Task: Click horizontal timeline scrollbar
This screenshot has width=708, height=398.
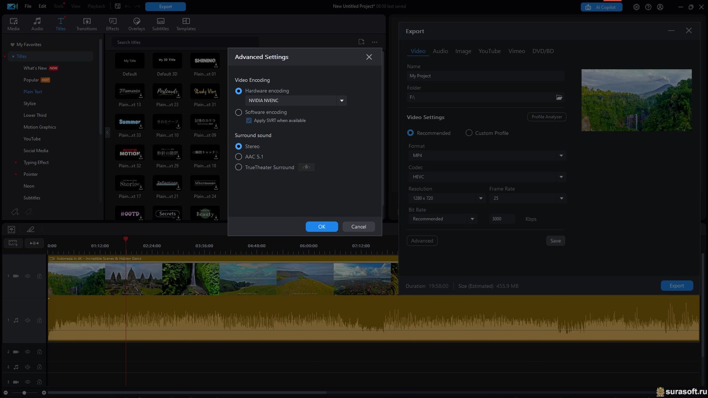Action: click(187, 393)
